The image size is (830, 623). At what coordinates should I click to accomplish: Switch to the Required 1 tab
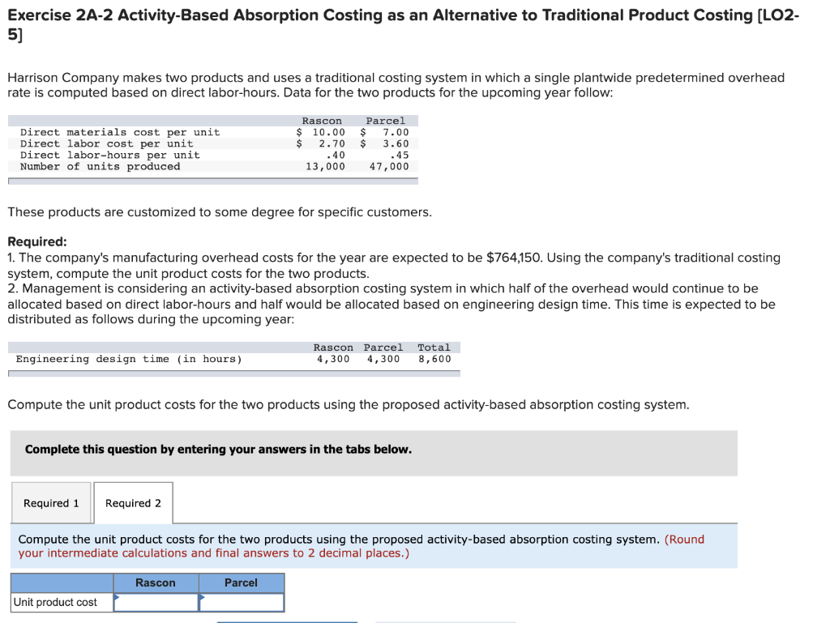point(51,502)
